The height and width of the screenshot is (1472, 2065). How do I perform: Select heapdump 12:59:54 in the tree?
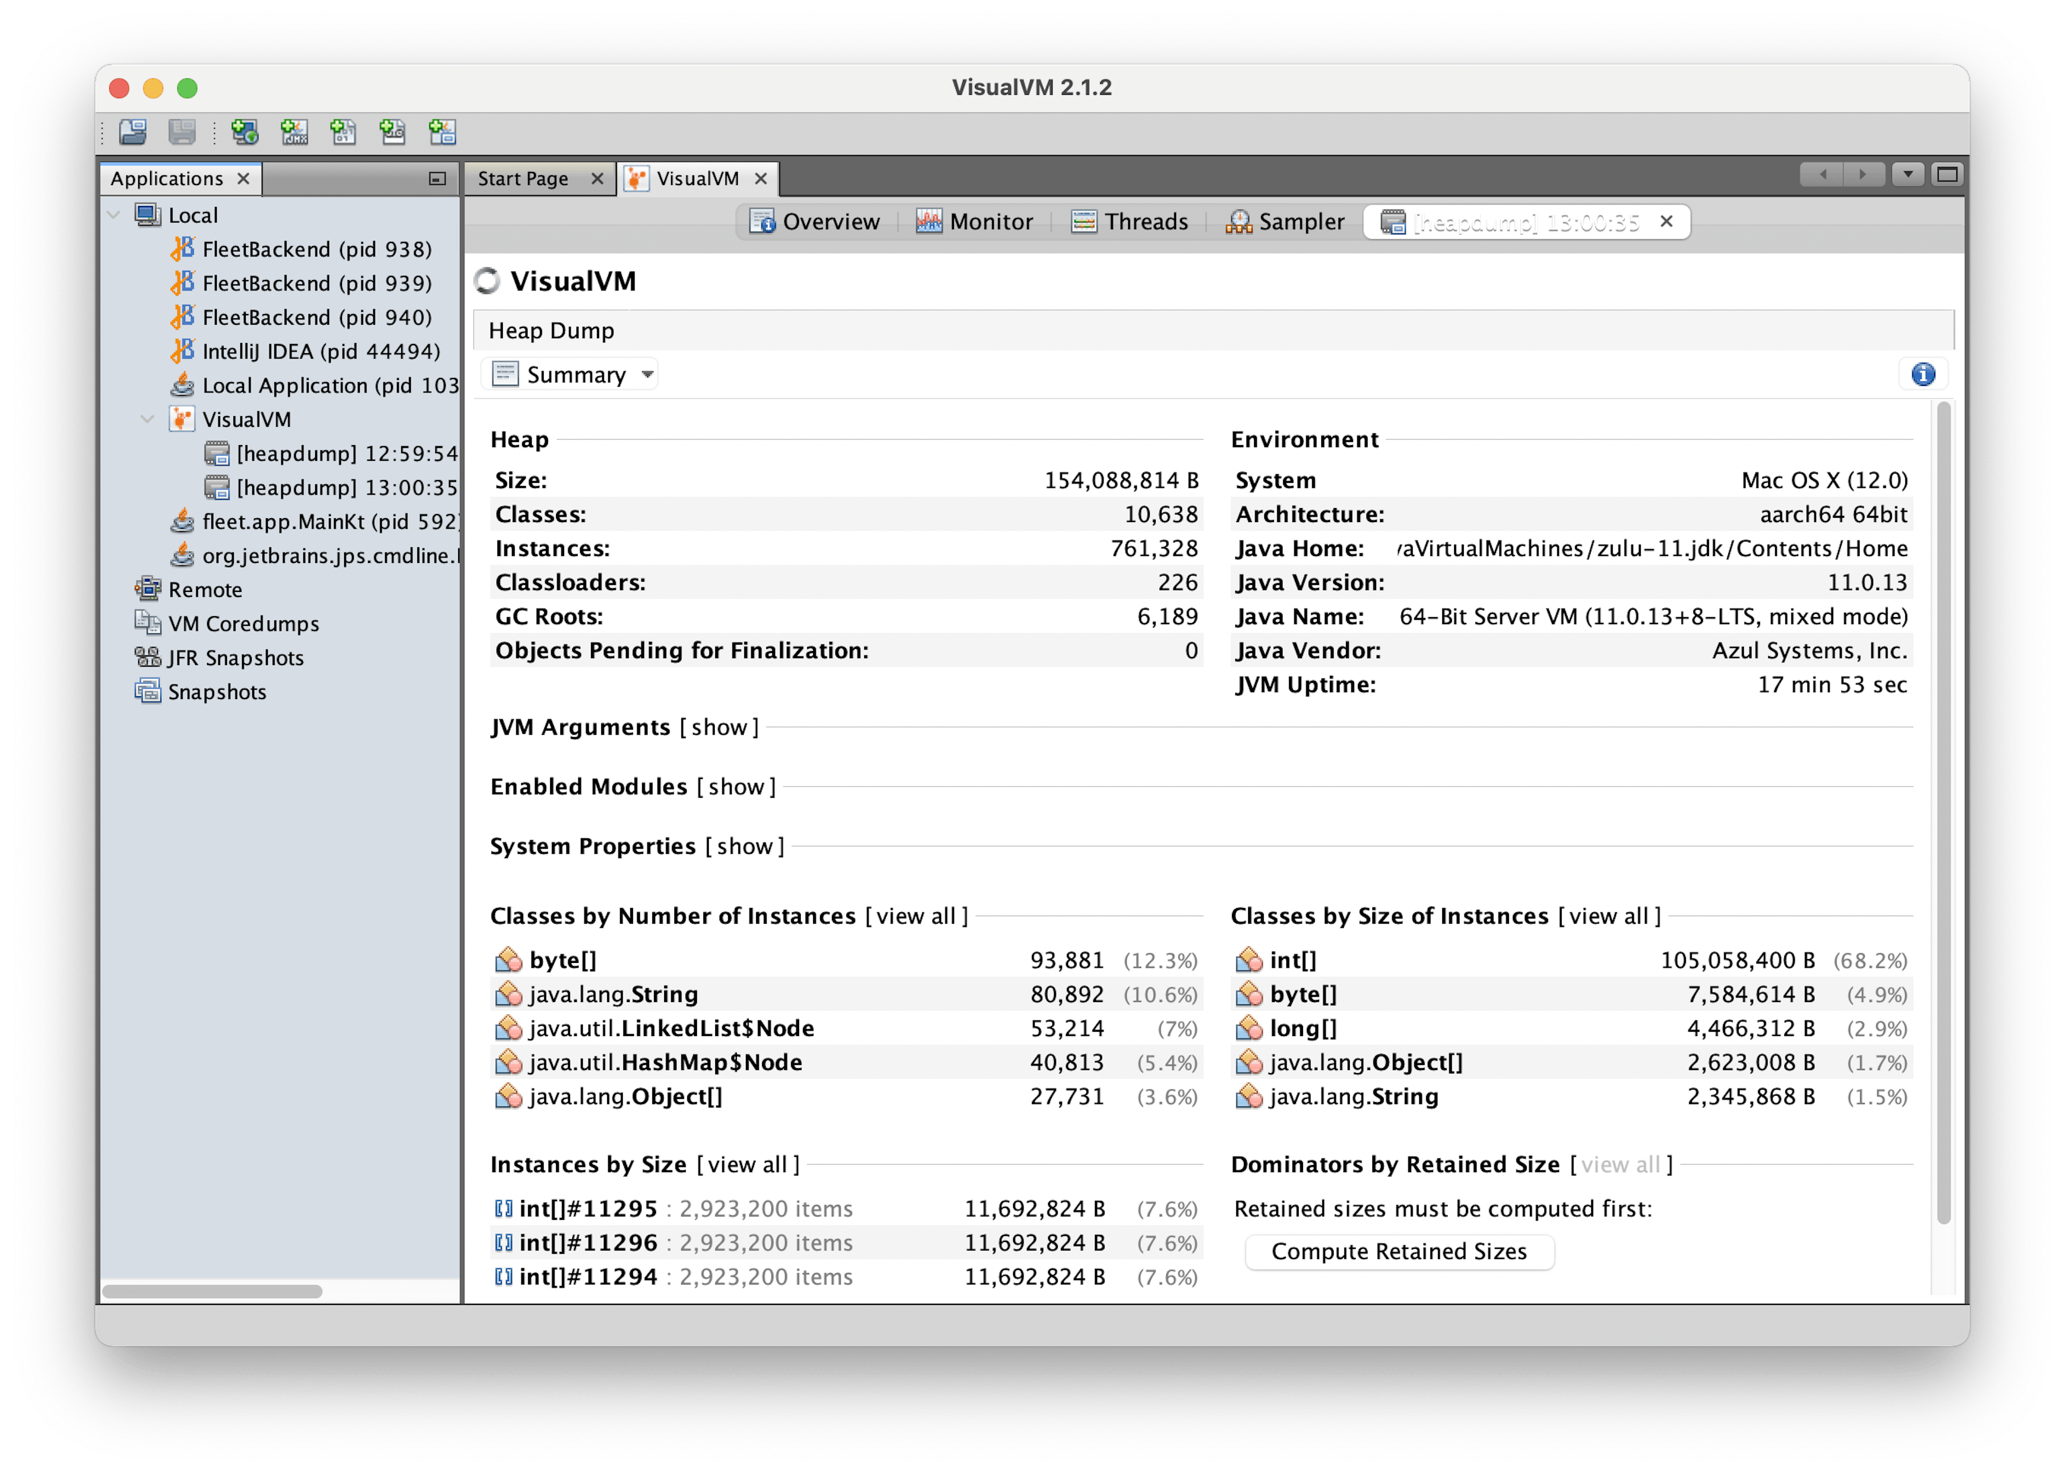point(346,453)
